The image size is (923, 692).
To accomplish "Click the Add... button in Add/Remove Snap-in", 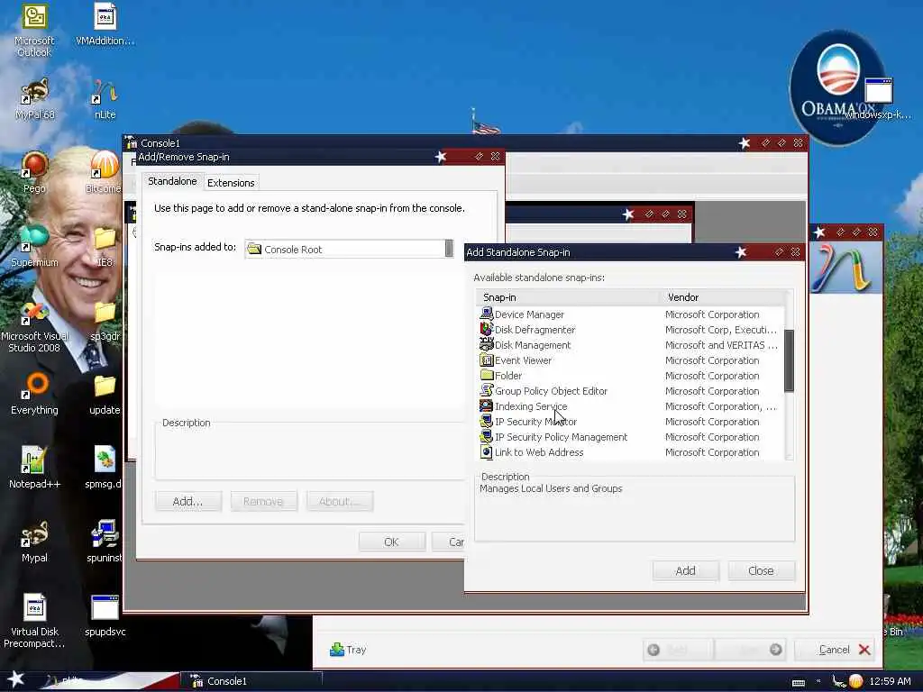I will point(188,501).
